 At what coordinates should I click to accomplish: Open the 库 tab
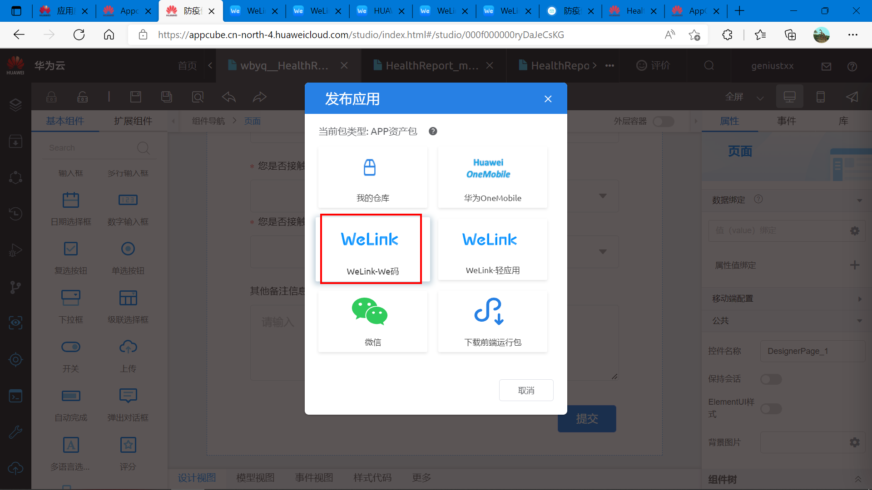click(x=843, y=121)
